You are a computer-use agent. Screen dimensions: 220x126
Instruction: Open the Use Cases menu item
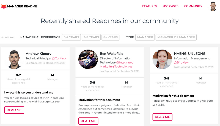pyautogui.click(x=170, y=6)
